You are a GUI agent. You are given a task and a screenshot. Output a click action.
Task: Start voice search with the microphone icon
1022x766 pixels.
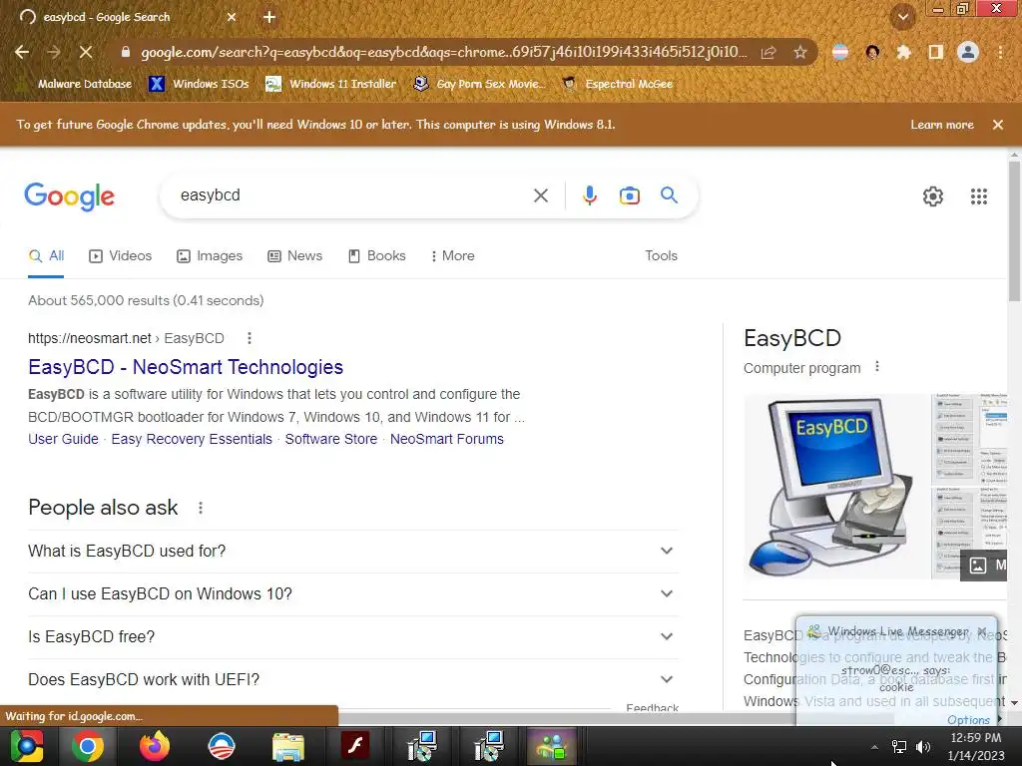click(x=590, y=195)
